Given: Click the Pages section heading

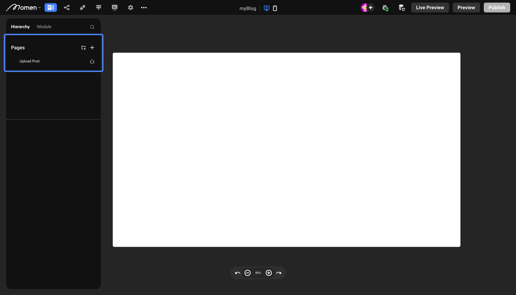Looking at the screenshot, I should point(18,48).
